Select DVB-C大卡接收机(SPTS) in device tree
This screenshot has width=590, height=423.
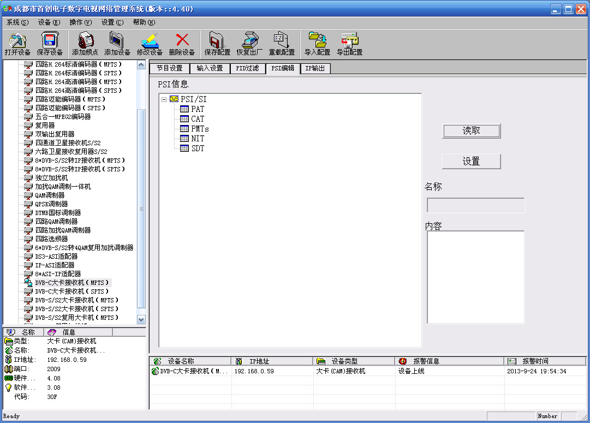pyautogui.click(x=72, y=291)
